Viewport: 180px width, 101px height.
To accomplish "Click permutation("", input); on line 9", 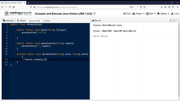I will pos(36,46).
